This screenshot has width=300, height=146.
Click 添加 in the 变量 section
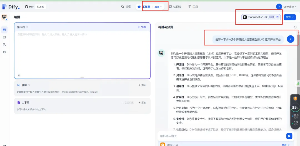[142, 85]
